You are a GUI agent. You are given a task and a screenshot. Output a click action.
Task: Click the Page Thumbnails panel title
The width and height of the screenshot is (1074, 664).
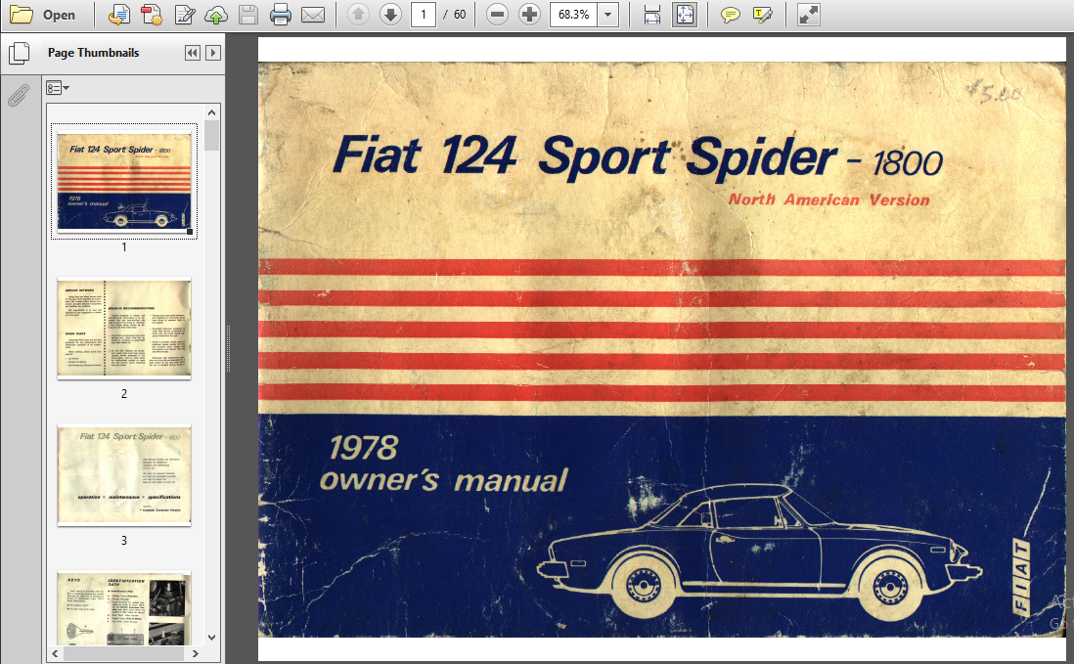(93, 53)
